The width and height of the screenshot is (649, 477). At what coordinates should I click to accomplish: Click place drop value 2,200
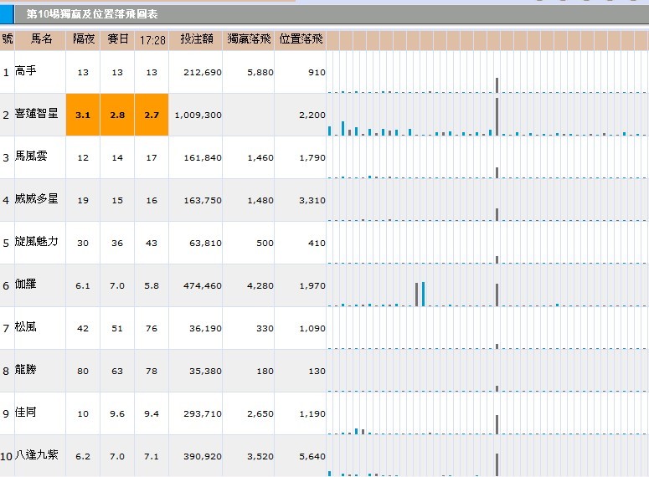[312, 115]
